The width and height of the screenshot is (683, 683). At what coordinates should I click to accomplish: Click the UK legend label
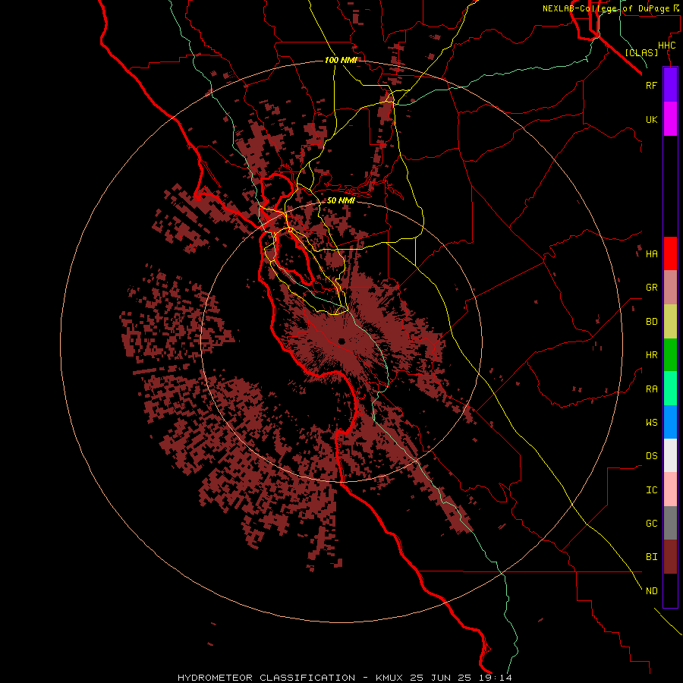[651, 119]
